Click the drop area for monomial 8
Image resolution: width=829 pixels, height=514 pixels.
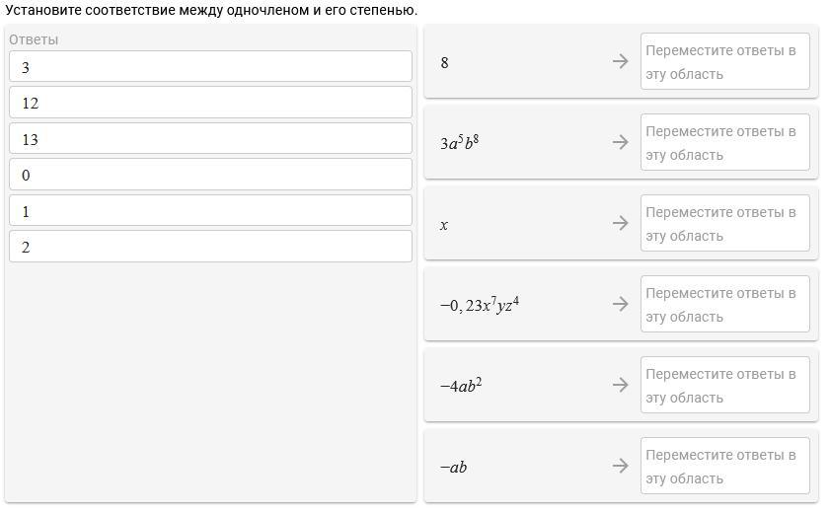click(724, 62)
